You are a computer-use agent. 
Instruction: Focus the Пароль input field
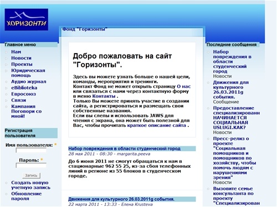(31, 166)
